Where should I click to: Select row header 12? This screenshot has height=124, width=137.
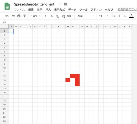click(x=4, y=76)
